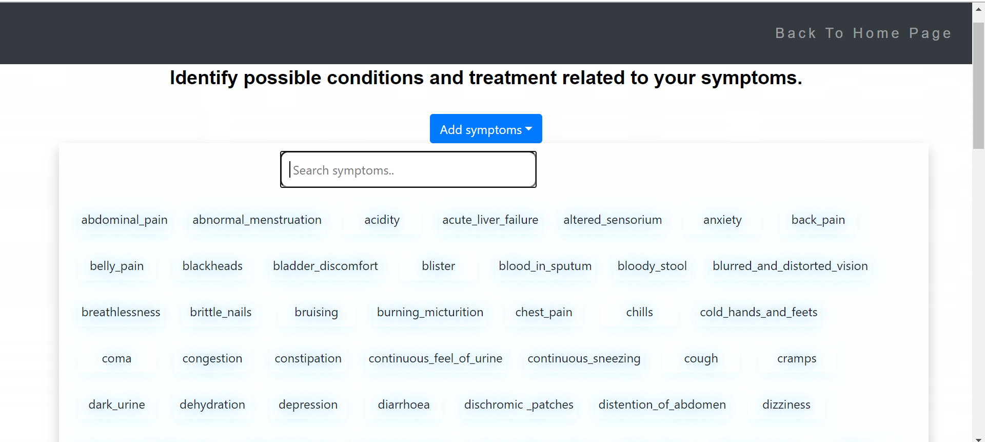Screen dimensions: 985x442
Task: Select the abdominal_pain symptom
Action: coord(124,220)
